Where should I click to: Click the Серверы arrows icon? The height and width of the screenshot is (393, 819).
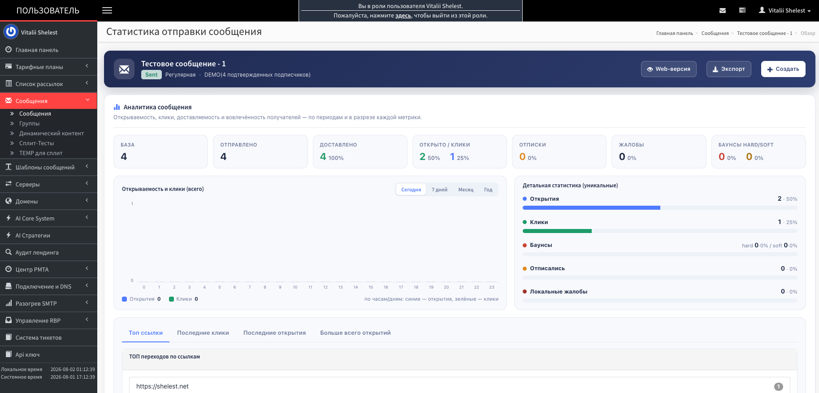(x=9, y=184)
